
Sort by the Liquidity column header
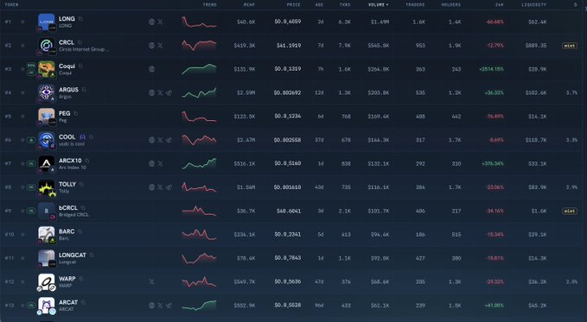coord(534,5)
